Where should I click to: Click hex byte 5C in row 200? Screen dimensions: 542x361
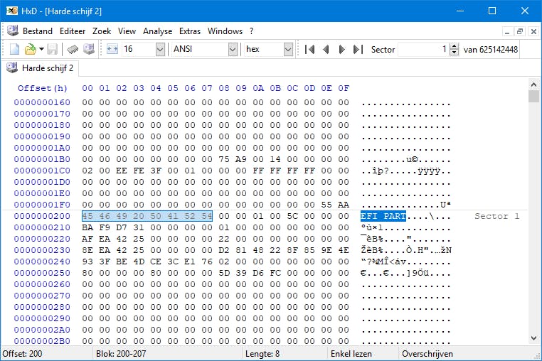pyautogui.click(x=292, y=216)
